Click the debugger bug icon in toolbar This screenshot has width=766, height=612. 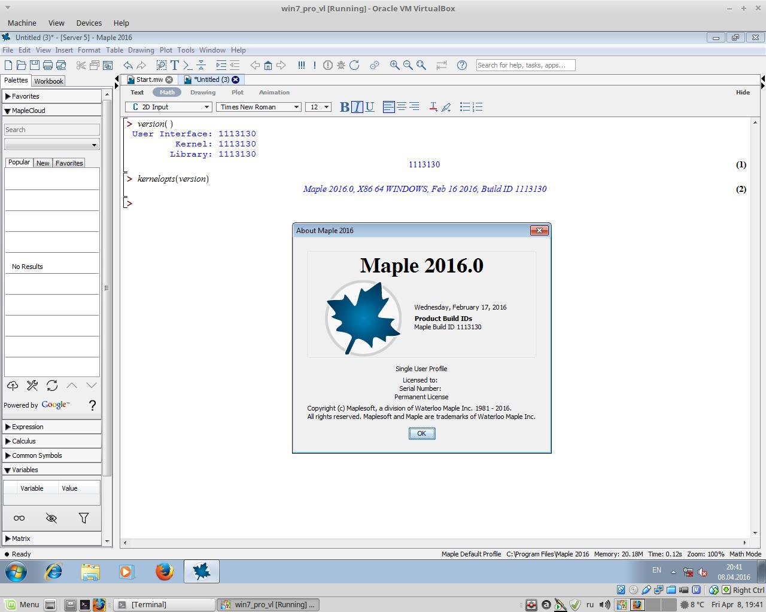point(341,65)
